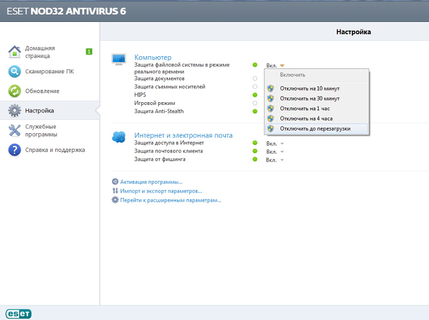Toggle the green status dot for Защита Anti-Stealth

pos(255,111)
